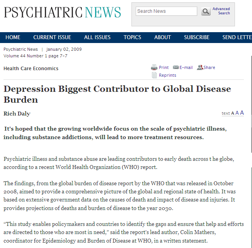This screenshot has width=252, height=248.
Task: Click the printer icon beside Print
Action: [154, 67]
